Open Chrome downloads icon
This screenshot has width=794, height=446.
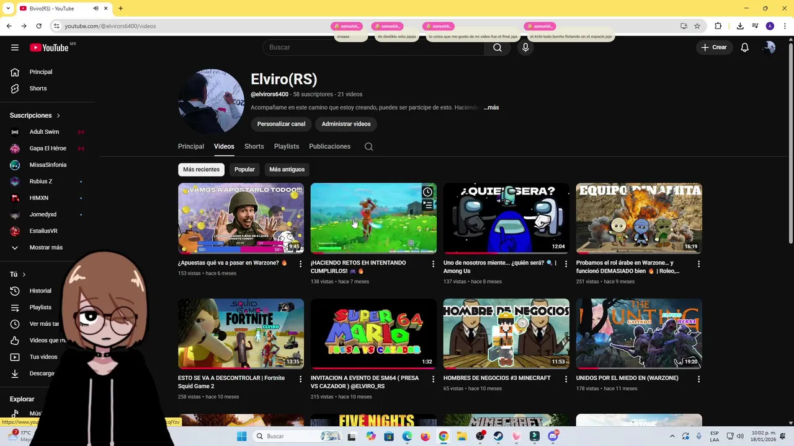coord(740,26)
